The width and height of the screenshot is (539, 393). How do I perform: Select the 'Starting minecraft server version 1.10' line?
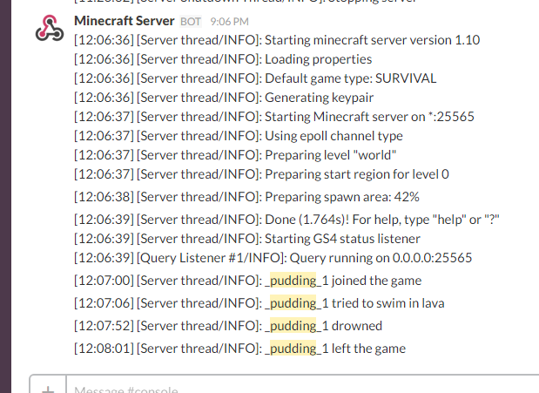[x=277, y=40]
